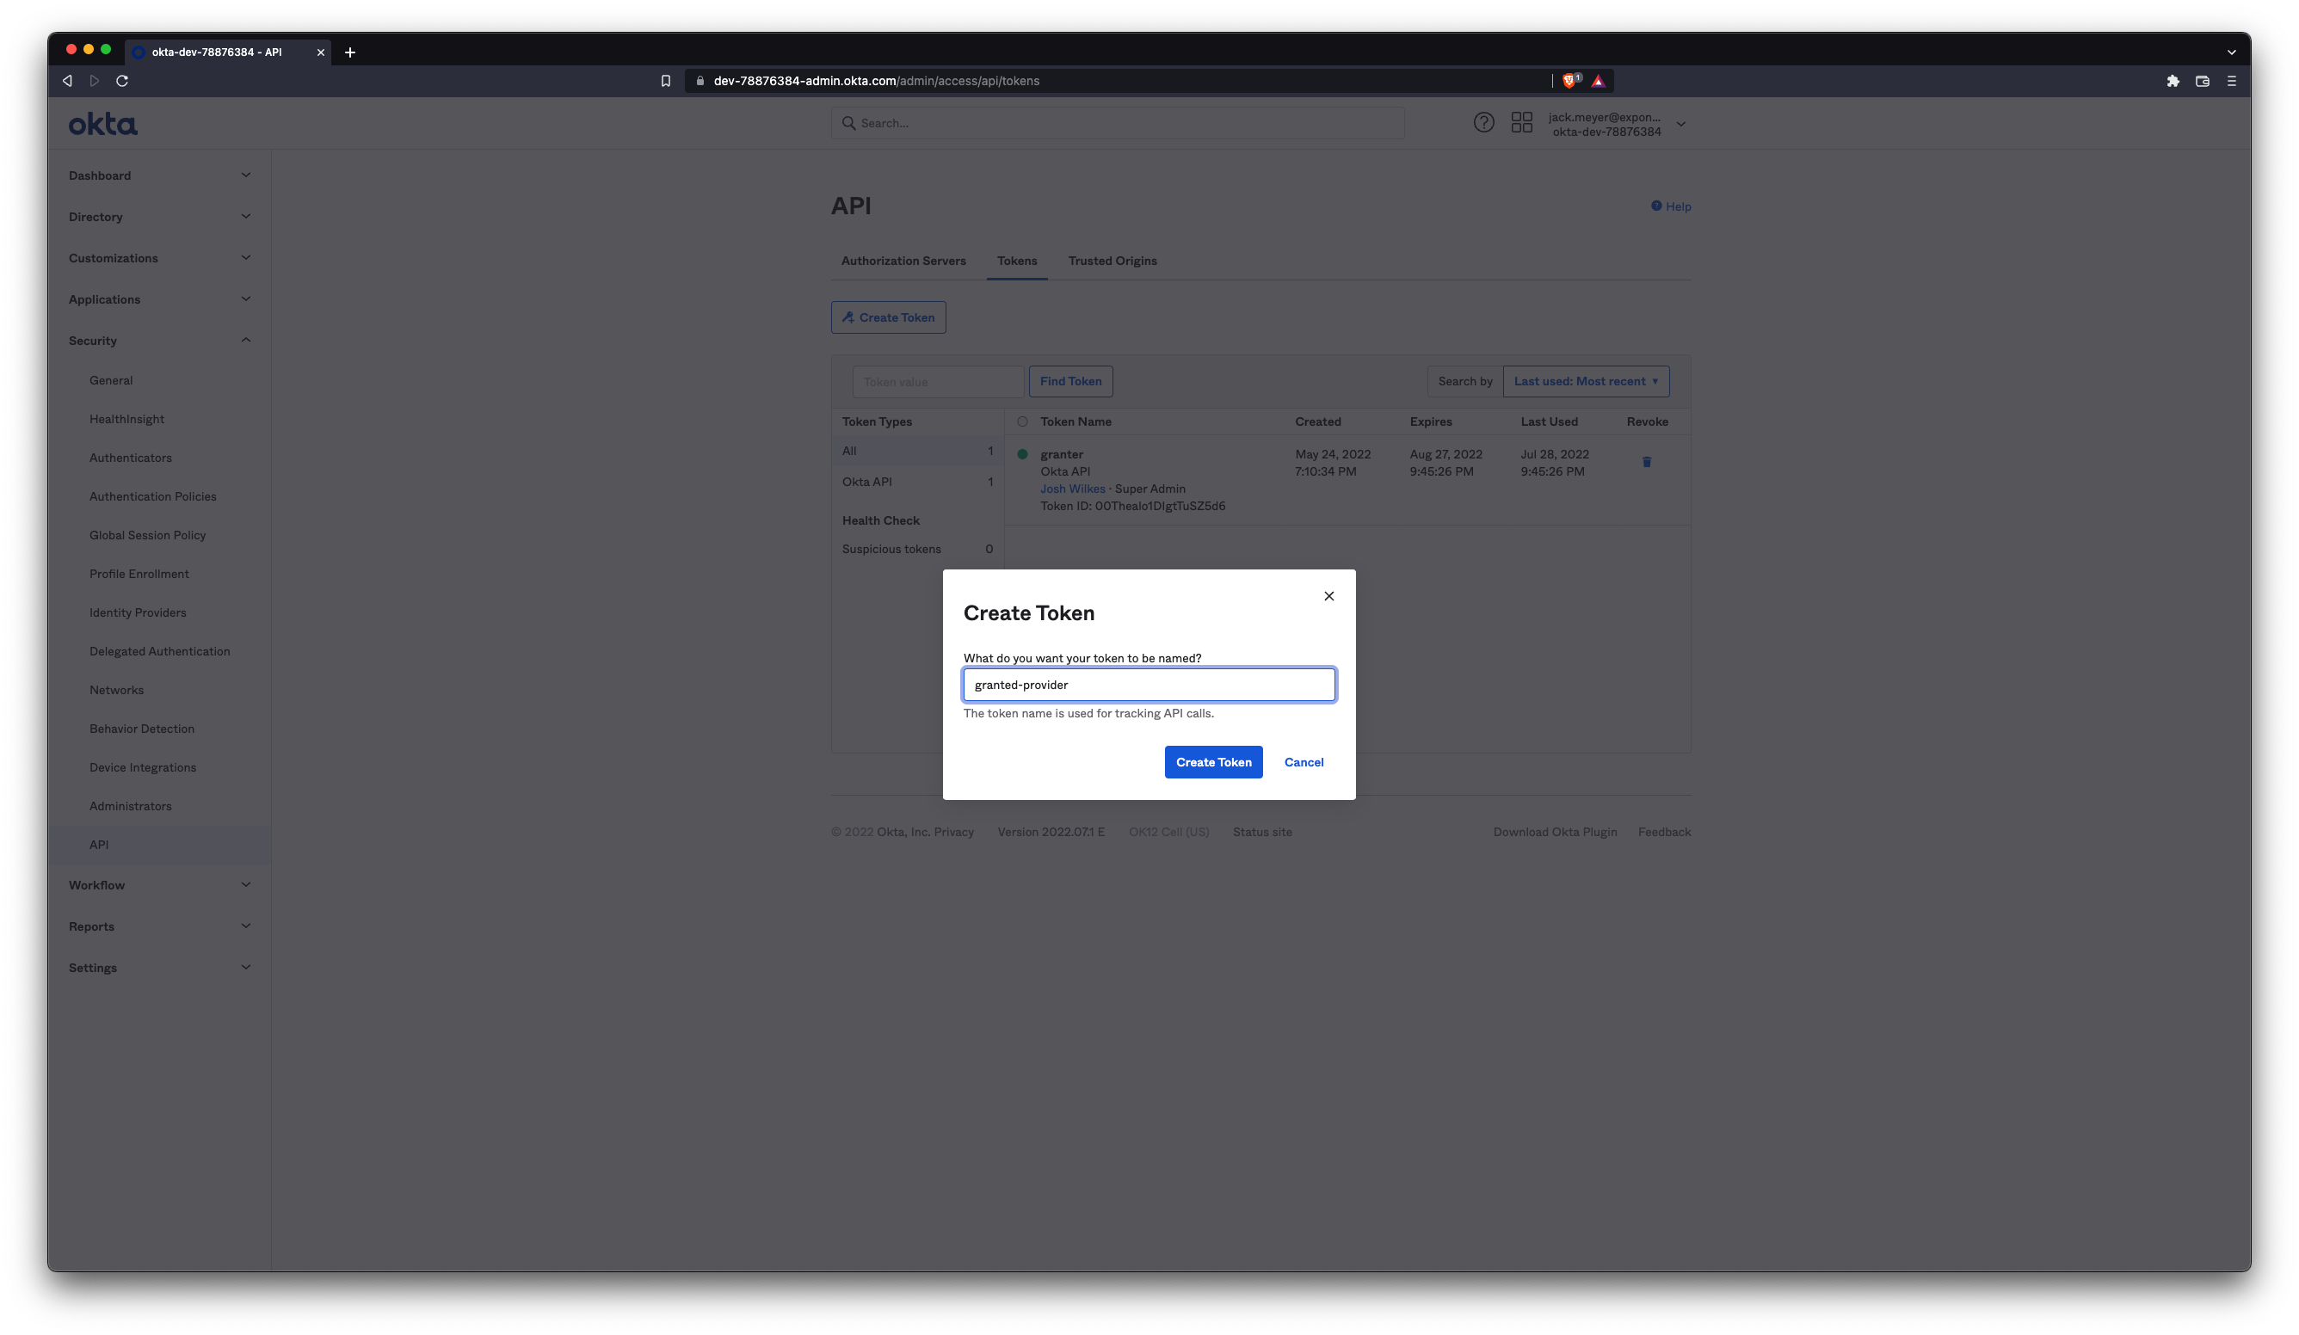Open a new browser tab with plus
Image resolution: width=2299 pixels, height=1335 pixels.
349,52
